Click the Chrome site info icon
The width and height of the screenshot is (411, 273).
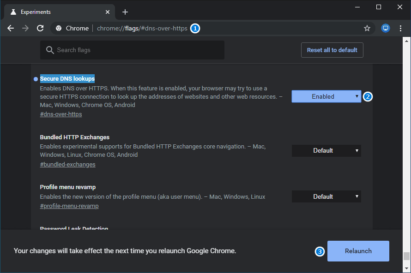(59, 28)
